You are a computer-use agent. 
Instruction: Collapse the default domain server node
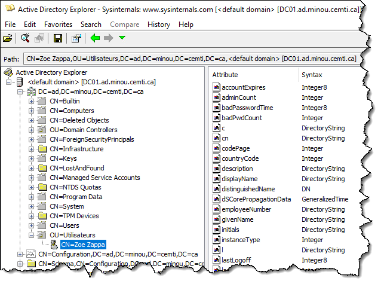(8, 82)
